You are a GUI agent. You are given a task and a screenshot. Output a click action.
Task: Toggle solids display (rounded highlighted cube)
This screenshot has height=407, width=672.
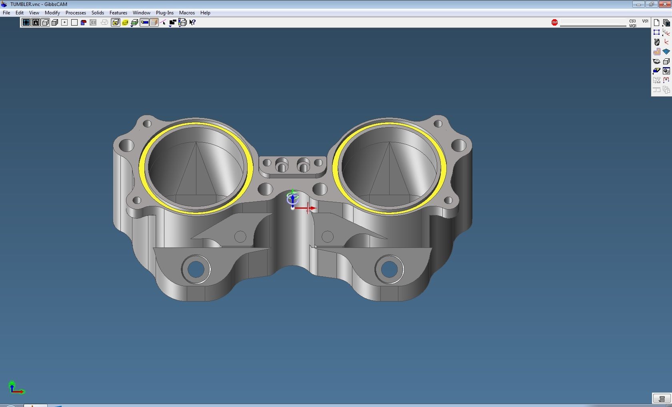pyautogui.click(x=45, y=22)
